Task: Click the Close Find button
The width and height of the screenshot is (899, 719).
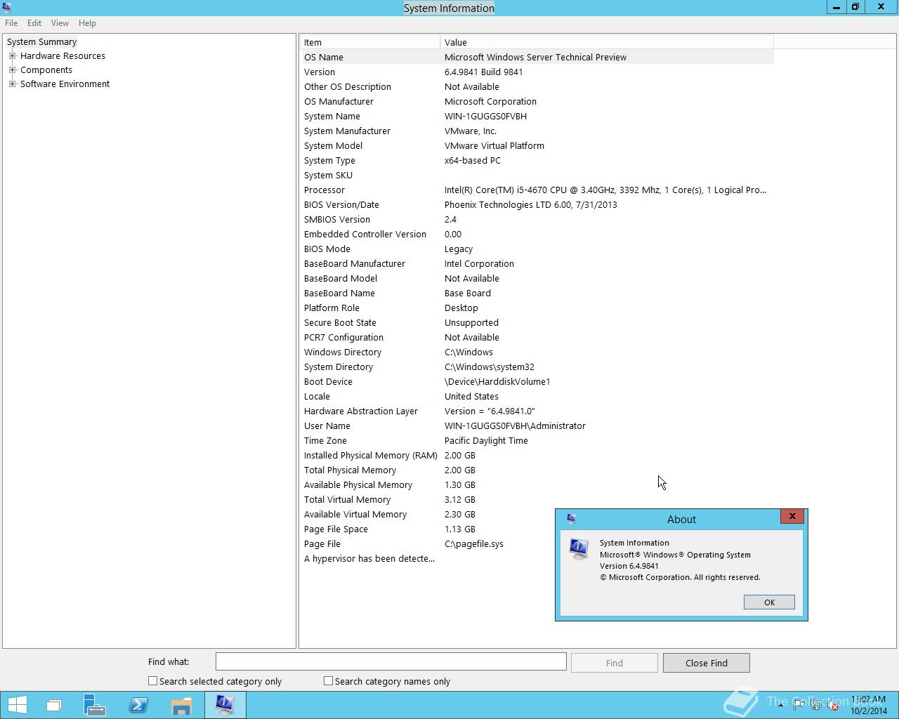Action: pos(707,663)
